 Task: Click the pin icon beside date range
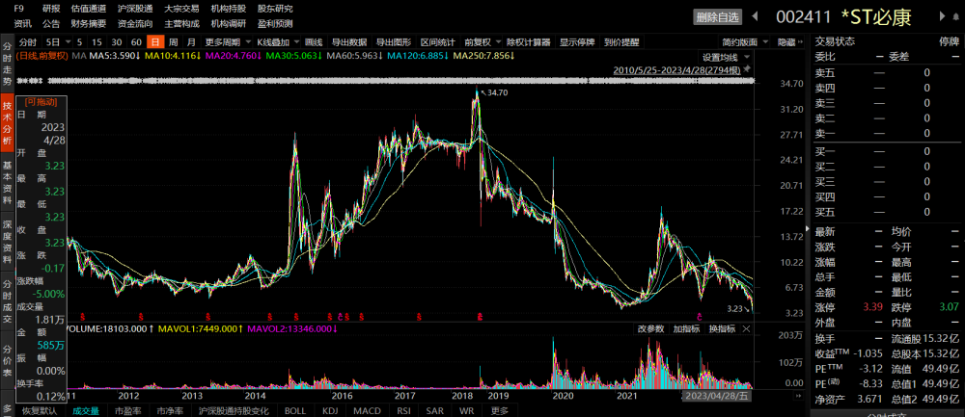pyautogui.click(x=747, y=69)
